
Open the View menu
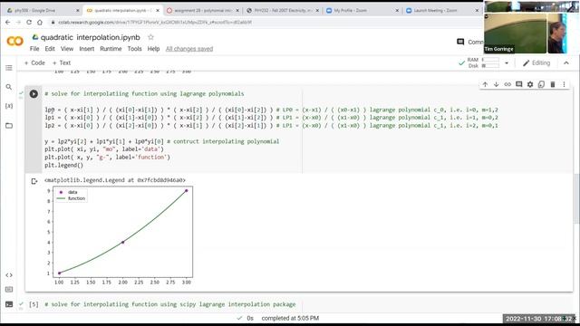(x=67, y=49)
